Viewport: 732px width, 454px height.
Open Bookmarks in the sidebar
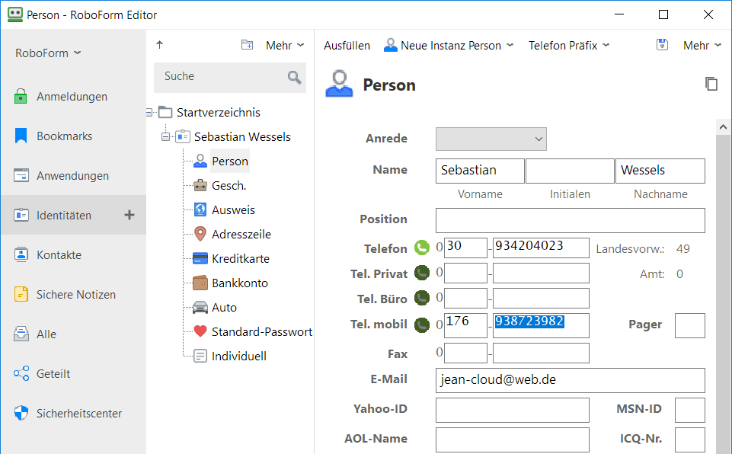click(x=73, y=136)
